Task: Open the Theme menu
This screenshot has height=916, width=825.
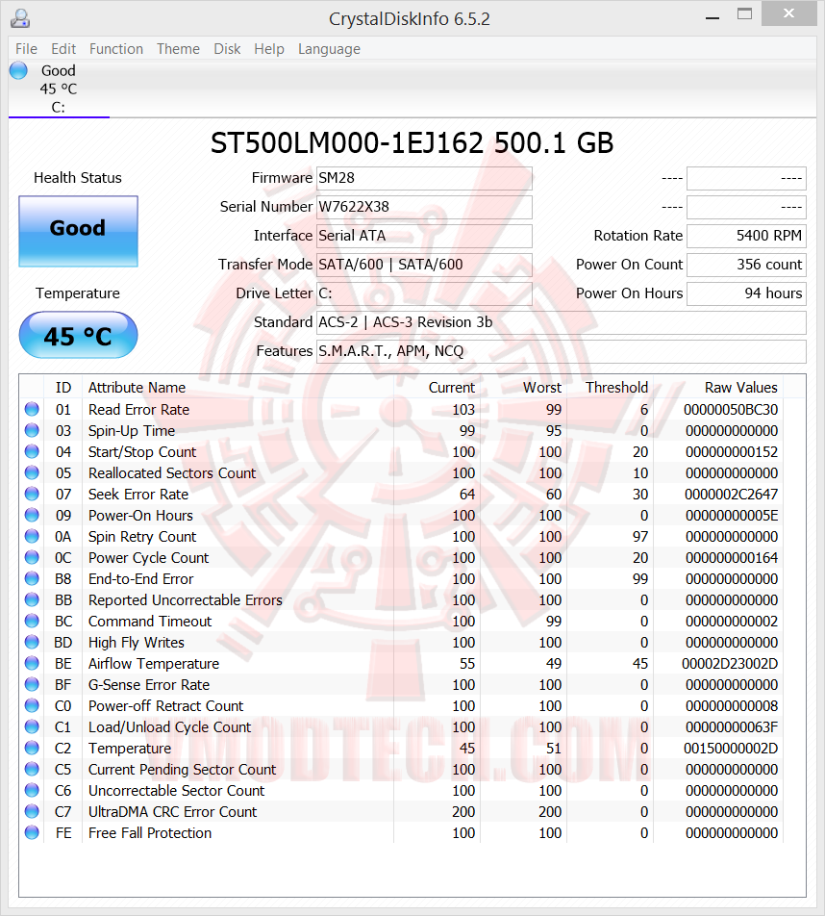Action: (178, 49)
